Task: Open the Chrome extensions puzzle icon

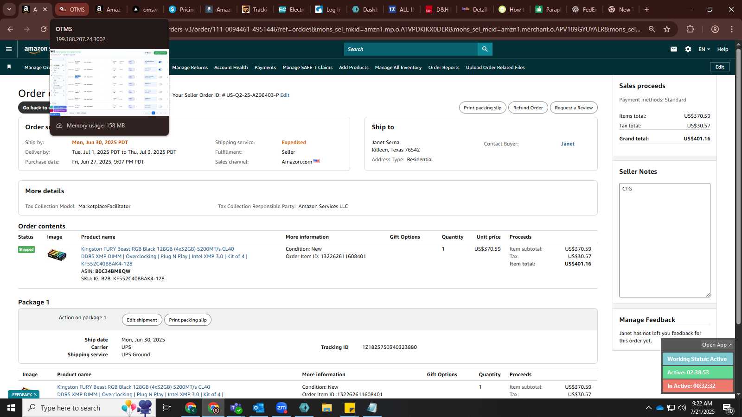Action: click(x=690, y=29)
